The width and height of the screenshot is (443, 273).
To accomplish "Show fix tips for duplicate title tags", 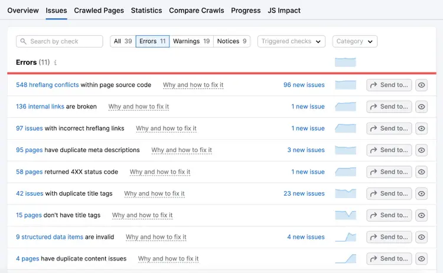I will point(155,194).
